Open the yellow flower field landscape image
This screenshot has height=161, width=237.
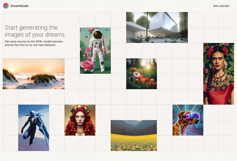pos(134,135)
